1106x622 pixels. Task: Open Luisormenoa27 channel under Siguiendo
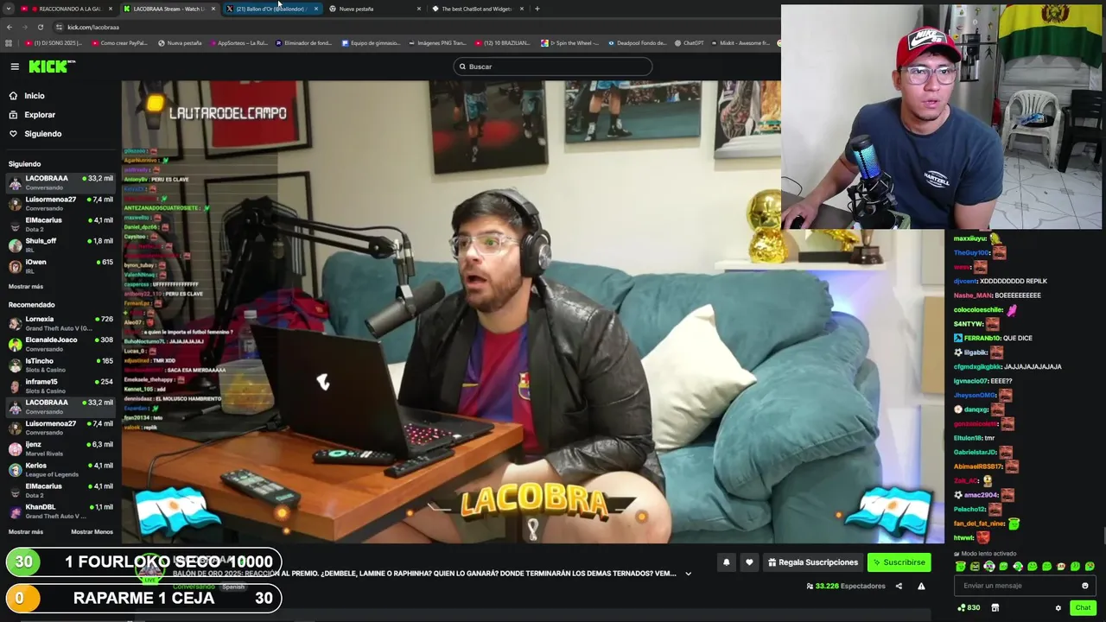[x=60, y=203]
